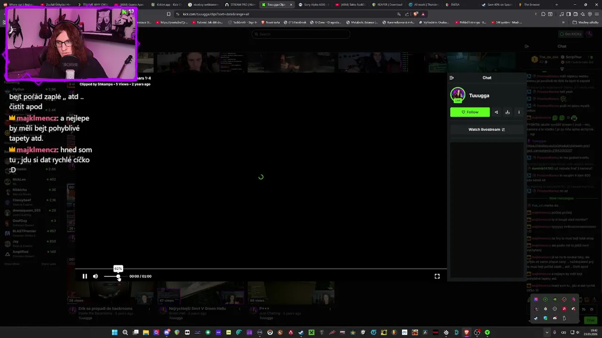
Task: Open Brave Rewards triangle icon
Action: (x=424, y=14)
